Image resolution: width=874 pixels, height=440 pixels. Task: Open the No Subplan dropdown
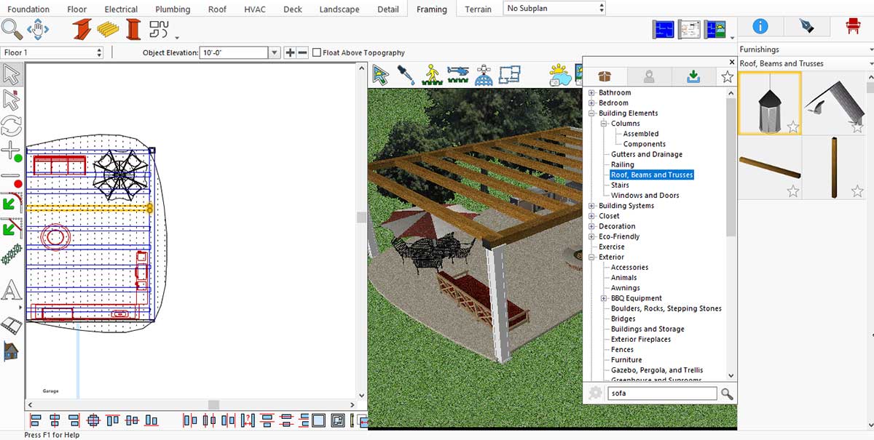tap(554, 8)
